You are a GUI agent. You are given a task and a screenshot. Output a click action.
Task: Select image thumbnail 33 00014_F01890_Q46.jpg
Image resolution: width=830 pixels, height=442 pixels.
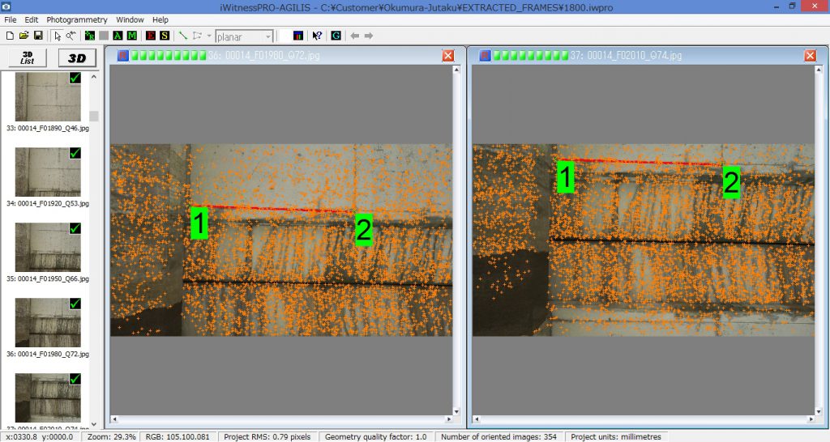point(48,97)
